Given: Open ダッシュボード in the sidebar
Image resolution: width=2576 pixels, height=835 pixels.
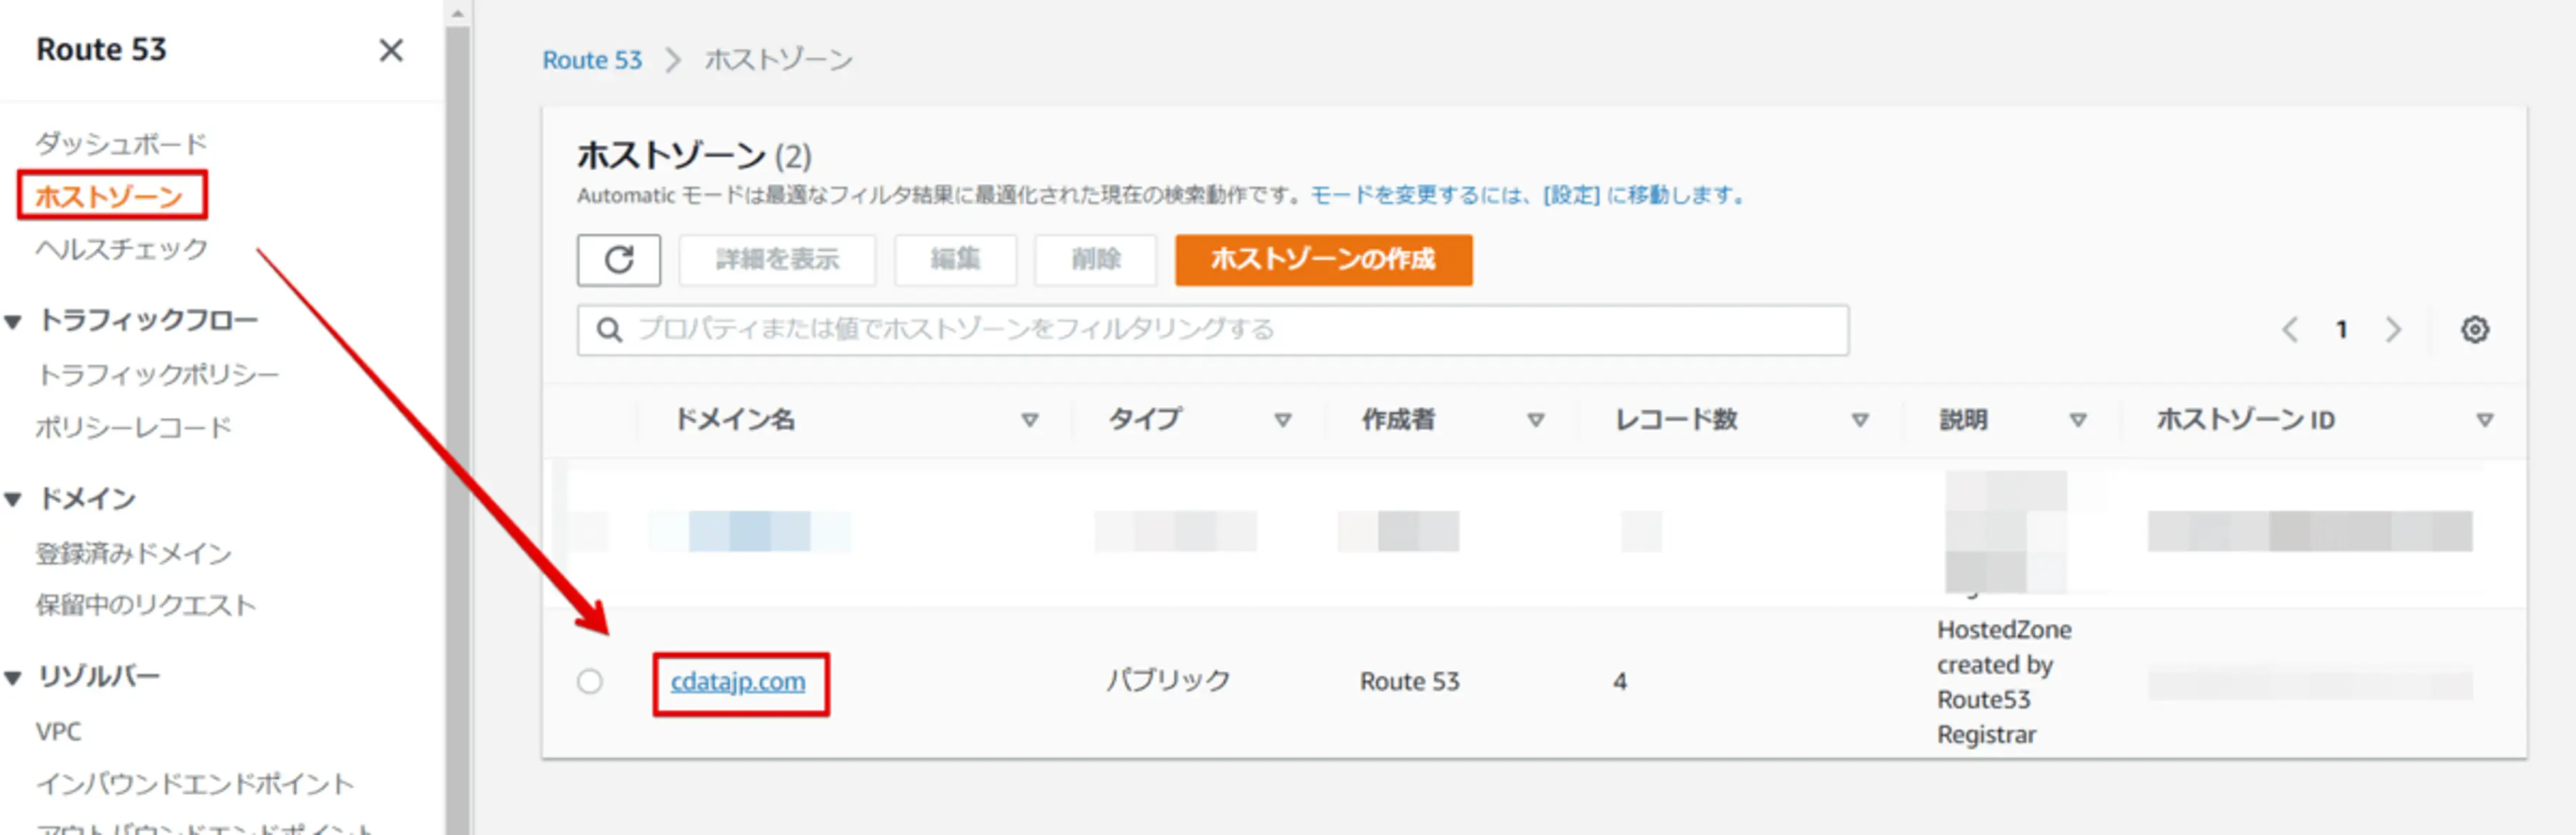Looking at the screenshot, I should pyautogui.click(x=121, y=144).
